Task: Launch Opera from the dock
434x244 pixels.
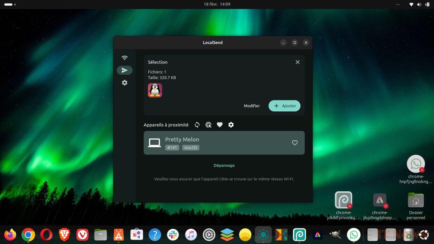Action: pos(46,235)
